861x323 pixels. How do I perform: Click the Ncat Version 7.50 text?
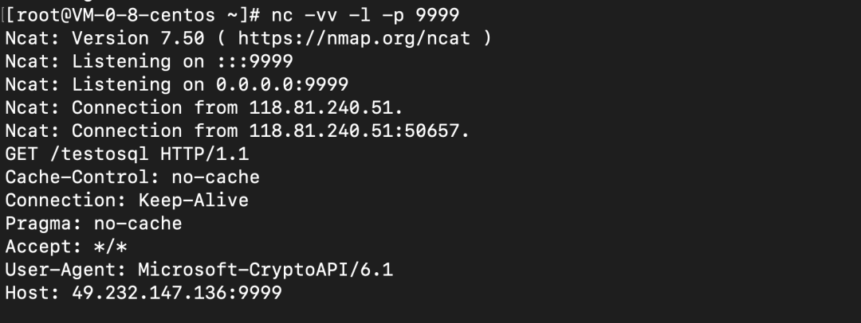coord(105,38)
